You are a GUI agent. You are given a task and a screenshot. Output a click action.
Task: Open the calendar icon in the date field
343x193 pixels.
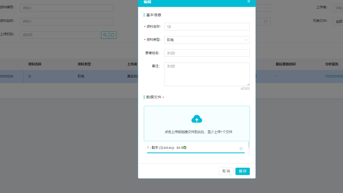[x=266, y=21]
